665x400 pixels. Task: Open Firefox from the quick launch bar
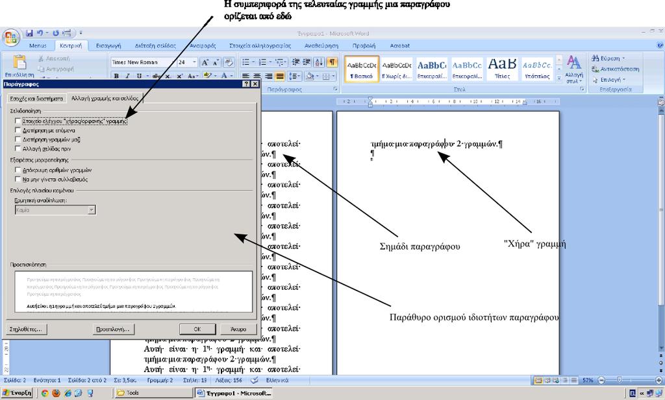coord(56,394)
